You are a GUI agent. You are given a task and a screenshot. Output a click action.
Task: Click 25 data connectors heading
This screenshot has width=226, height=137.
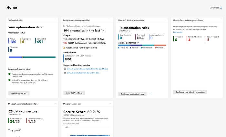point(23,111)
